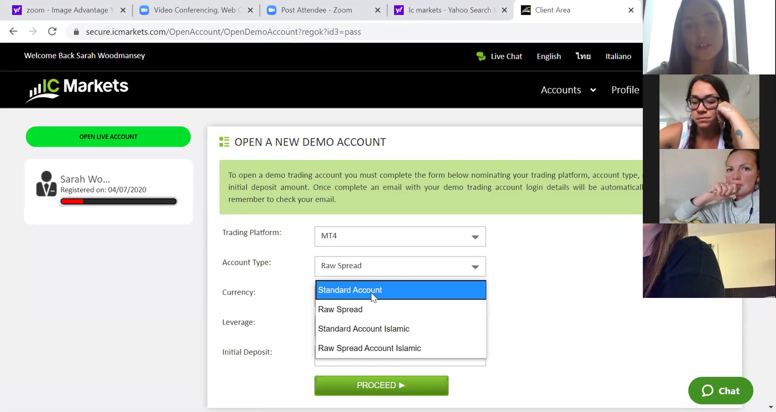Expand the Trading Platform MT4 dropdown
Viewport: 776px width, 412px height.
(400, 236)
